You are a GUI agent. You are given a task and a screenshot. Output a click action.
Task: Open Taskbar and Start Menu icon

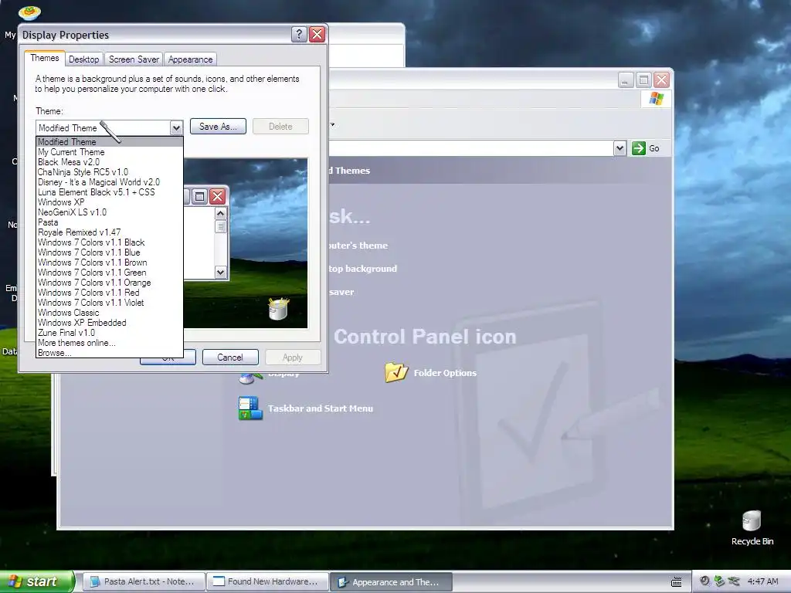(250, 408)
